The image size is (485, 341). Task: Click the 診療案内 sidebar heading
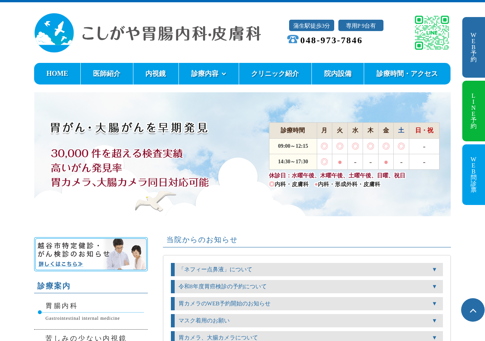pos(54,286)
